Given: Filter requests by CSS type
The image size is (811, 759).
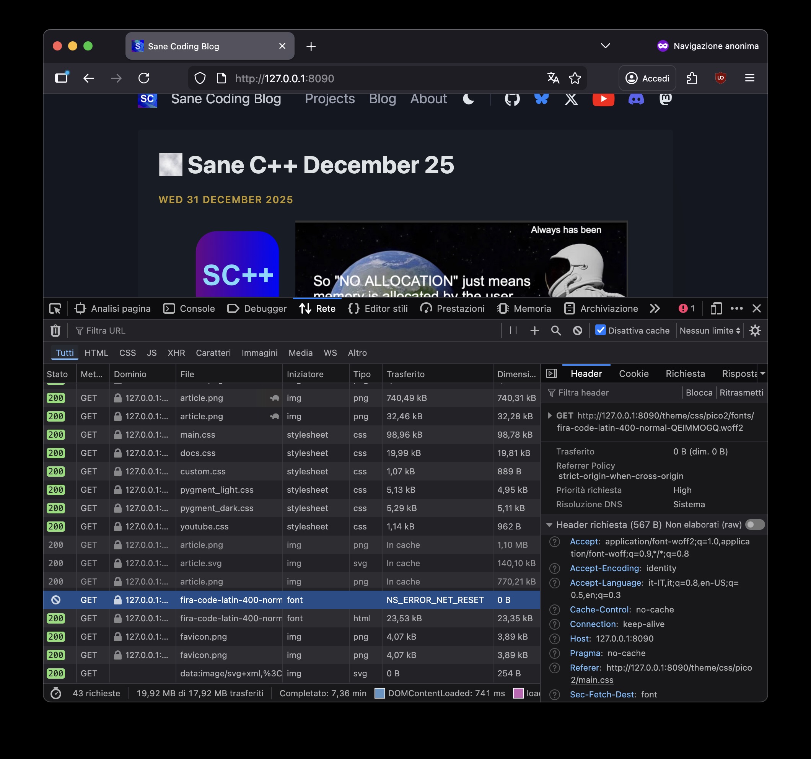Looking at the screenshot, I should 127,353.
